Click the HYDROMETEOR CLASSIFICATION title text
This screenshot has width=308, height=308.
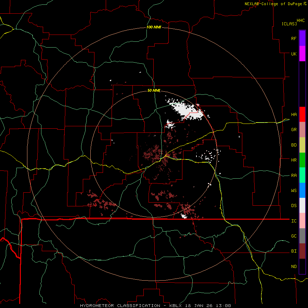pyautogui.click(x=120, y=306)
